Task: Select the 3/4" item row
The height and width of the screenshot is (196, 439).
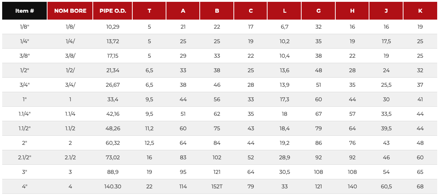Action: tap(220, 85)
